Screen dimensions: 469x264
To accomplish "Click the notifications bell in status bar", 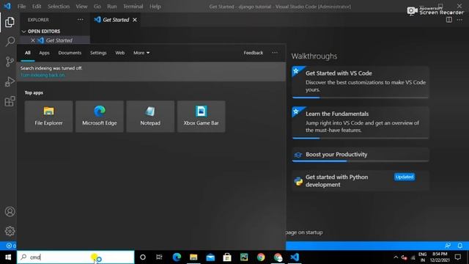I will coord(460,246).
